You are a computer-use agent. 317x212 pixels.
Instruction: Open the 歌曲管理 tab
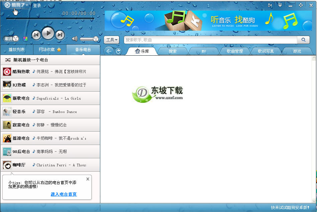point(235,51)
